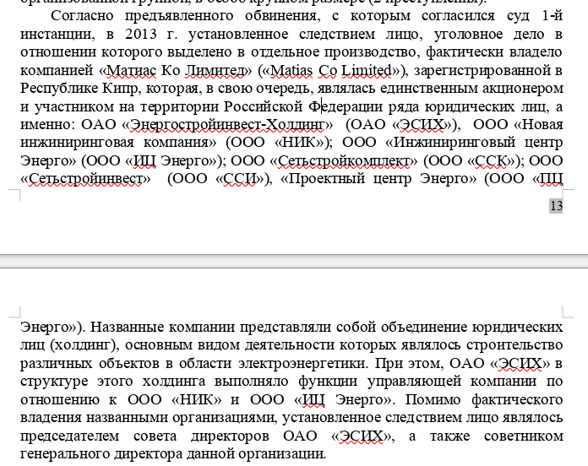Click the word «функции»
The image size is (588, 466).
(328, 382)
